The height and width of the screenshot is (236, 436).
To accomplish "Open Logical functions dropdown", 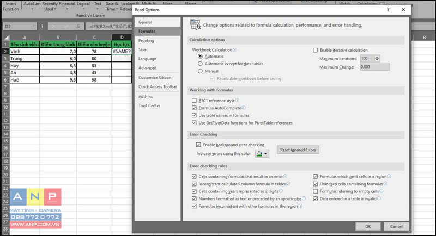I will pyautogui.click(x=83, y=7).
